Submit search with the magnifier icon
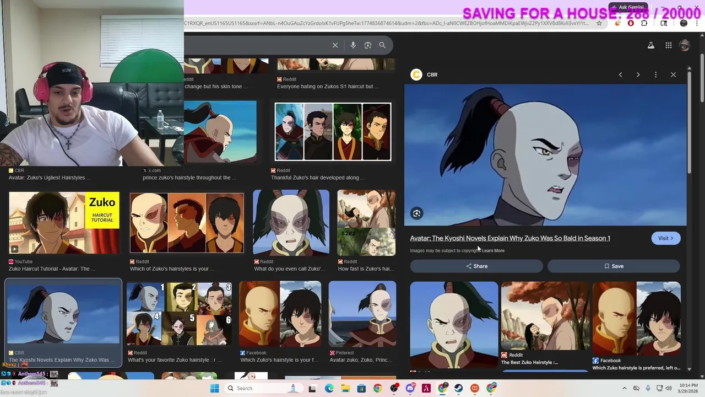Image resolution: width=705 pixels, height=397 pixels. click(x=382, y=45)
